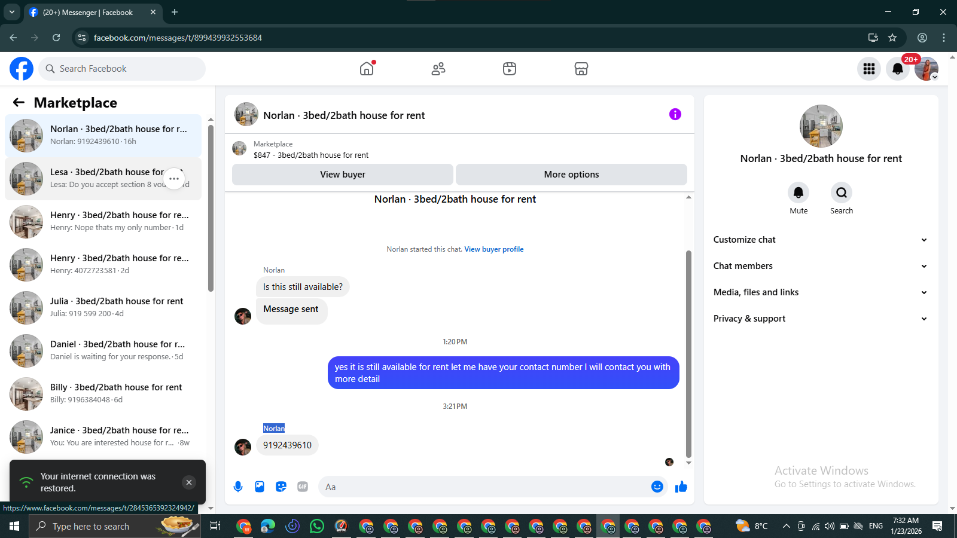Open conversation information purple icon

coord(675,114)
